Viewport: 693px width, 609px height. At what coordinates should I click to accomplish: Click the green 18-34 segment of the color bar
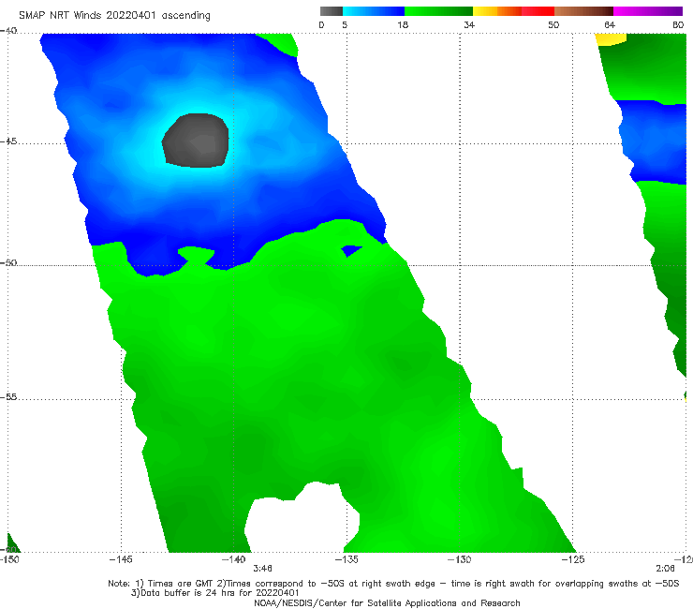point(438,11)
